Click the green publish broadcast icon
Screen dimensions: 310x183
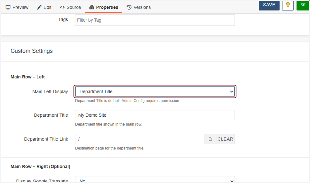(303, 5)
